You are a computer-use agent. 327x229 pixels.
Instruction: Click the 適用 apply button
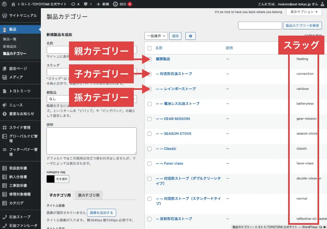coord(175,36)
